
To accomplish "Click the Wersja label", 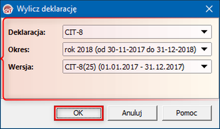I will coord(21,67).
